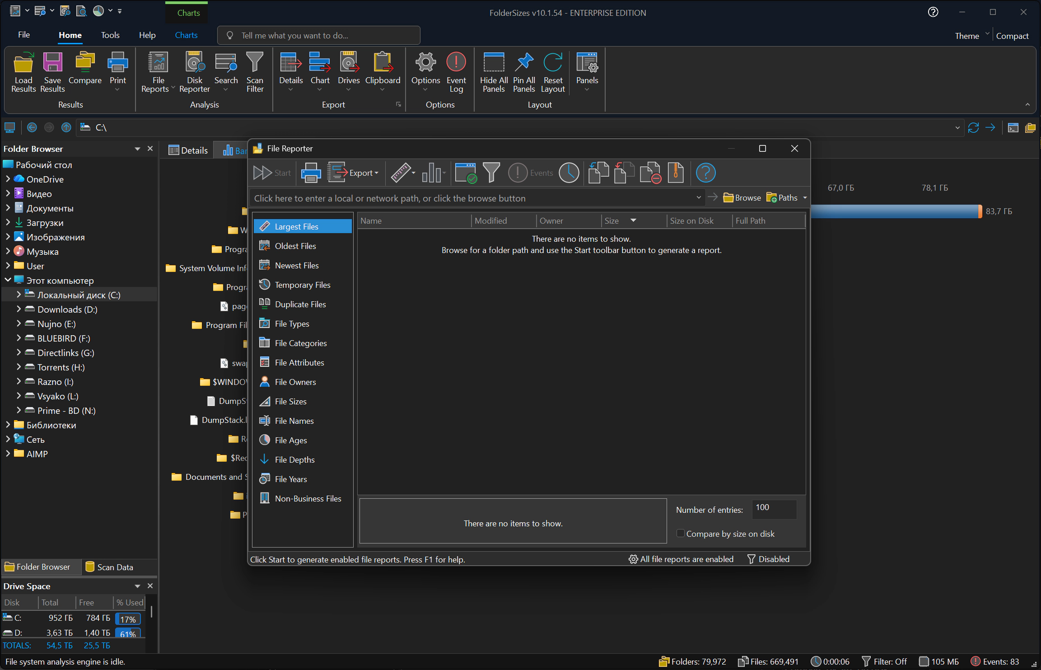Image resolution: width=1041 pixels, height=670 pixels.
Task: Open the File menu
Action: click(x=24, y=35)
